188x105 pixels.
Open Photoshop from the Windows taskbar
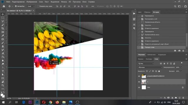tap(37, 102)
